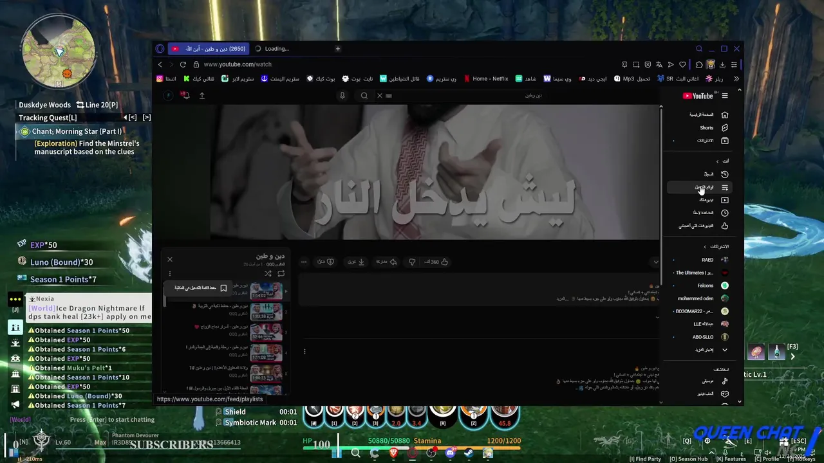Open a new browser tab with plus
The image size is (824, 463).
pyautogui.click(x=337, y=49)
